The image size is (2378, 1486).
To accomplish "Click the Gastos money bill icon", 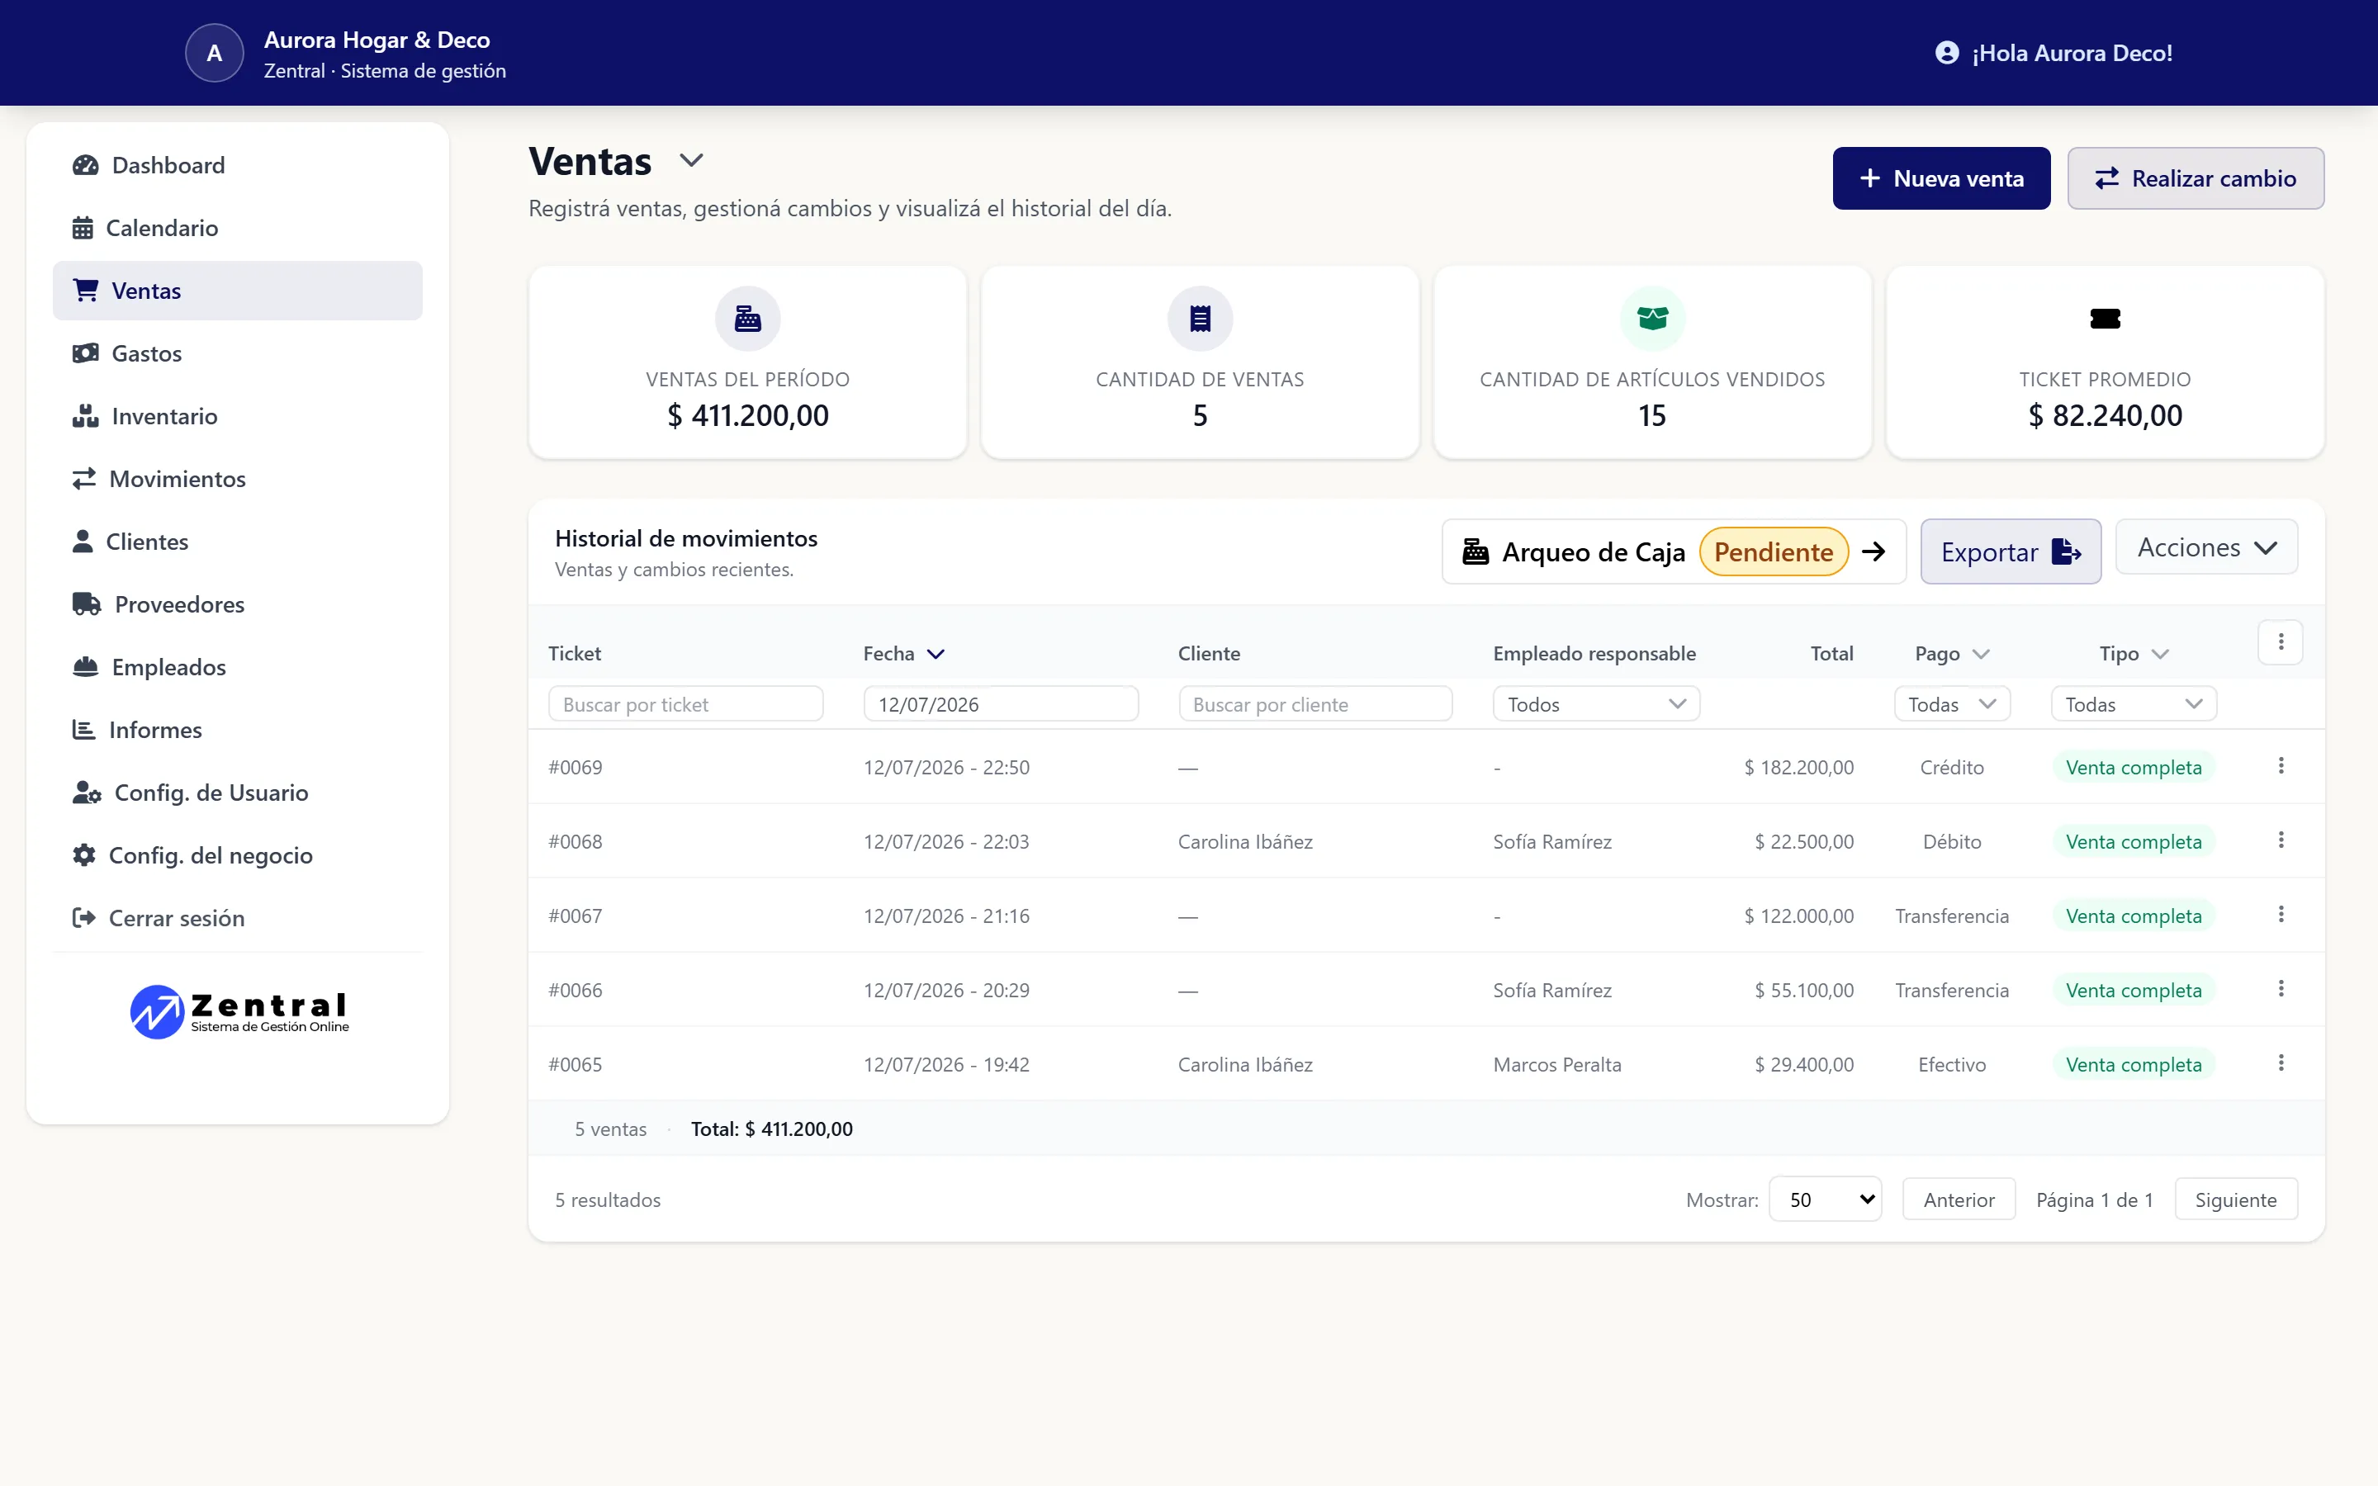I will [x=86, y=353].
